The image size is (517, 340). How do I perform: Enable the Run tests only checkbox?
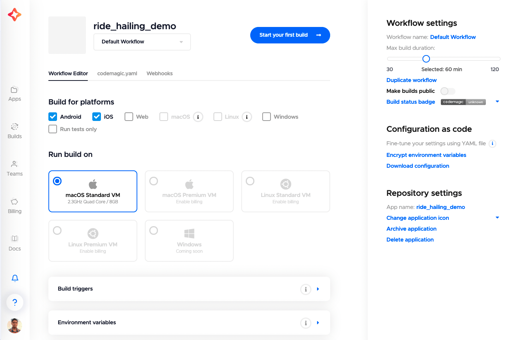coord(53,129)
